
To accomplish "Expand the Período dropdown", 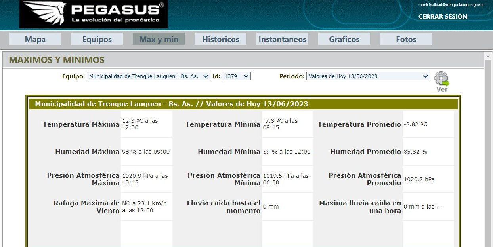I will [368, 76].
